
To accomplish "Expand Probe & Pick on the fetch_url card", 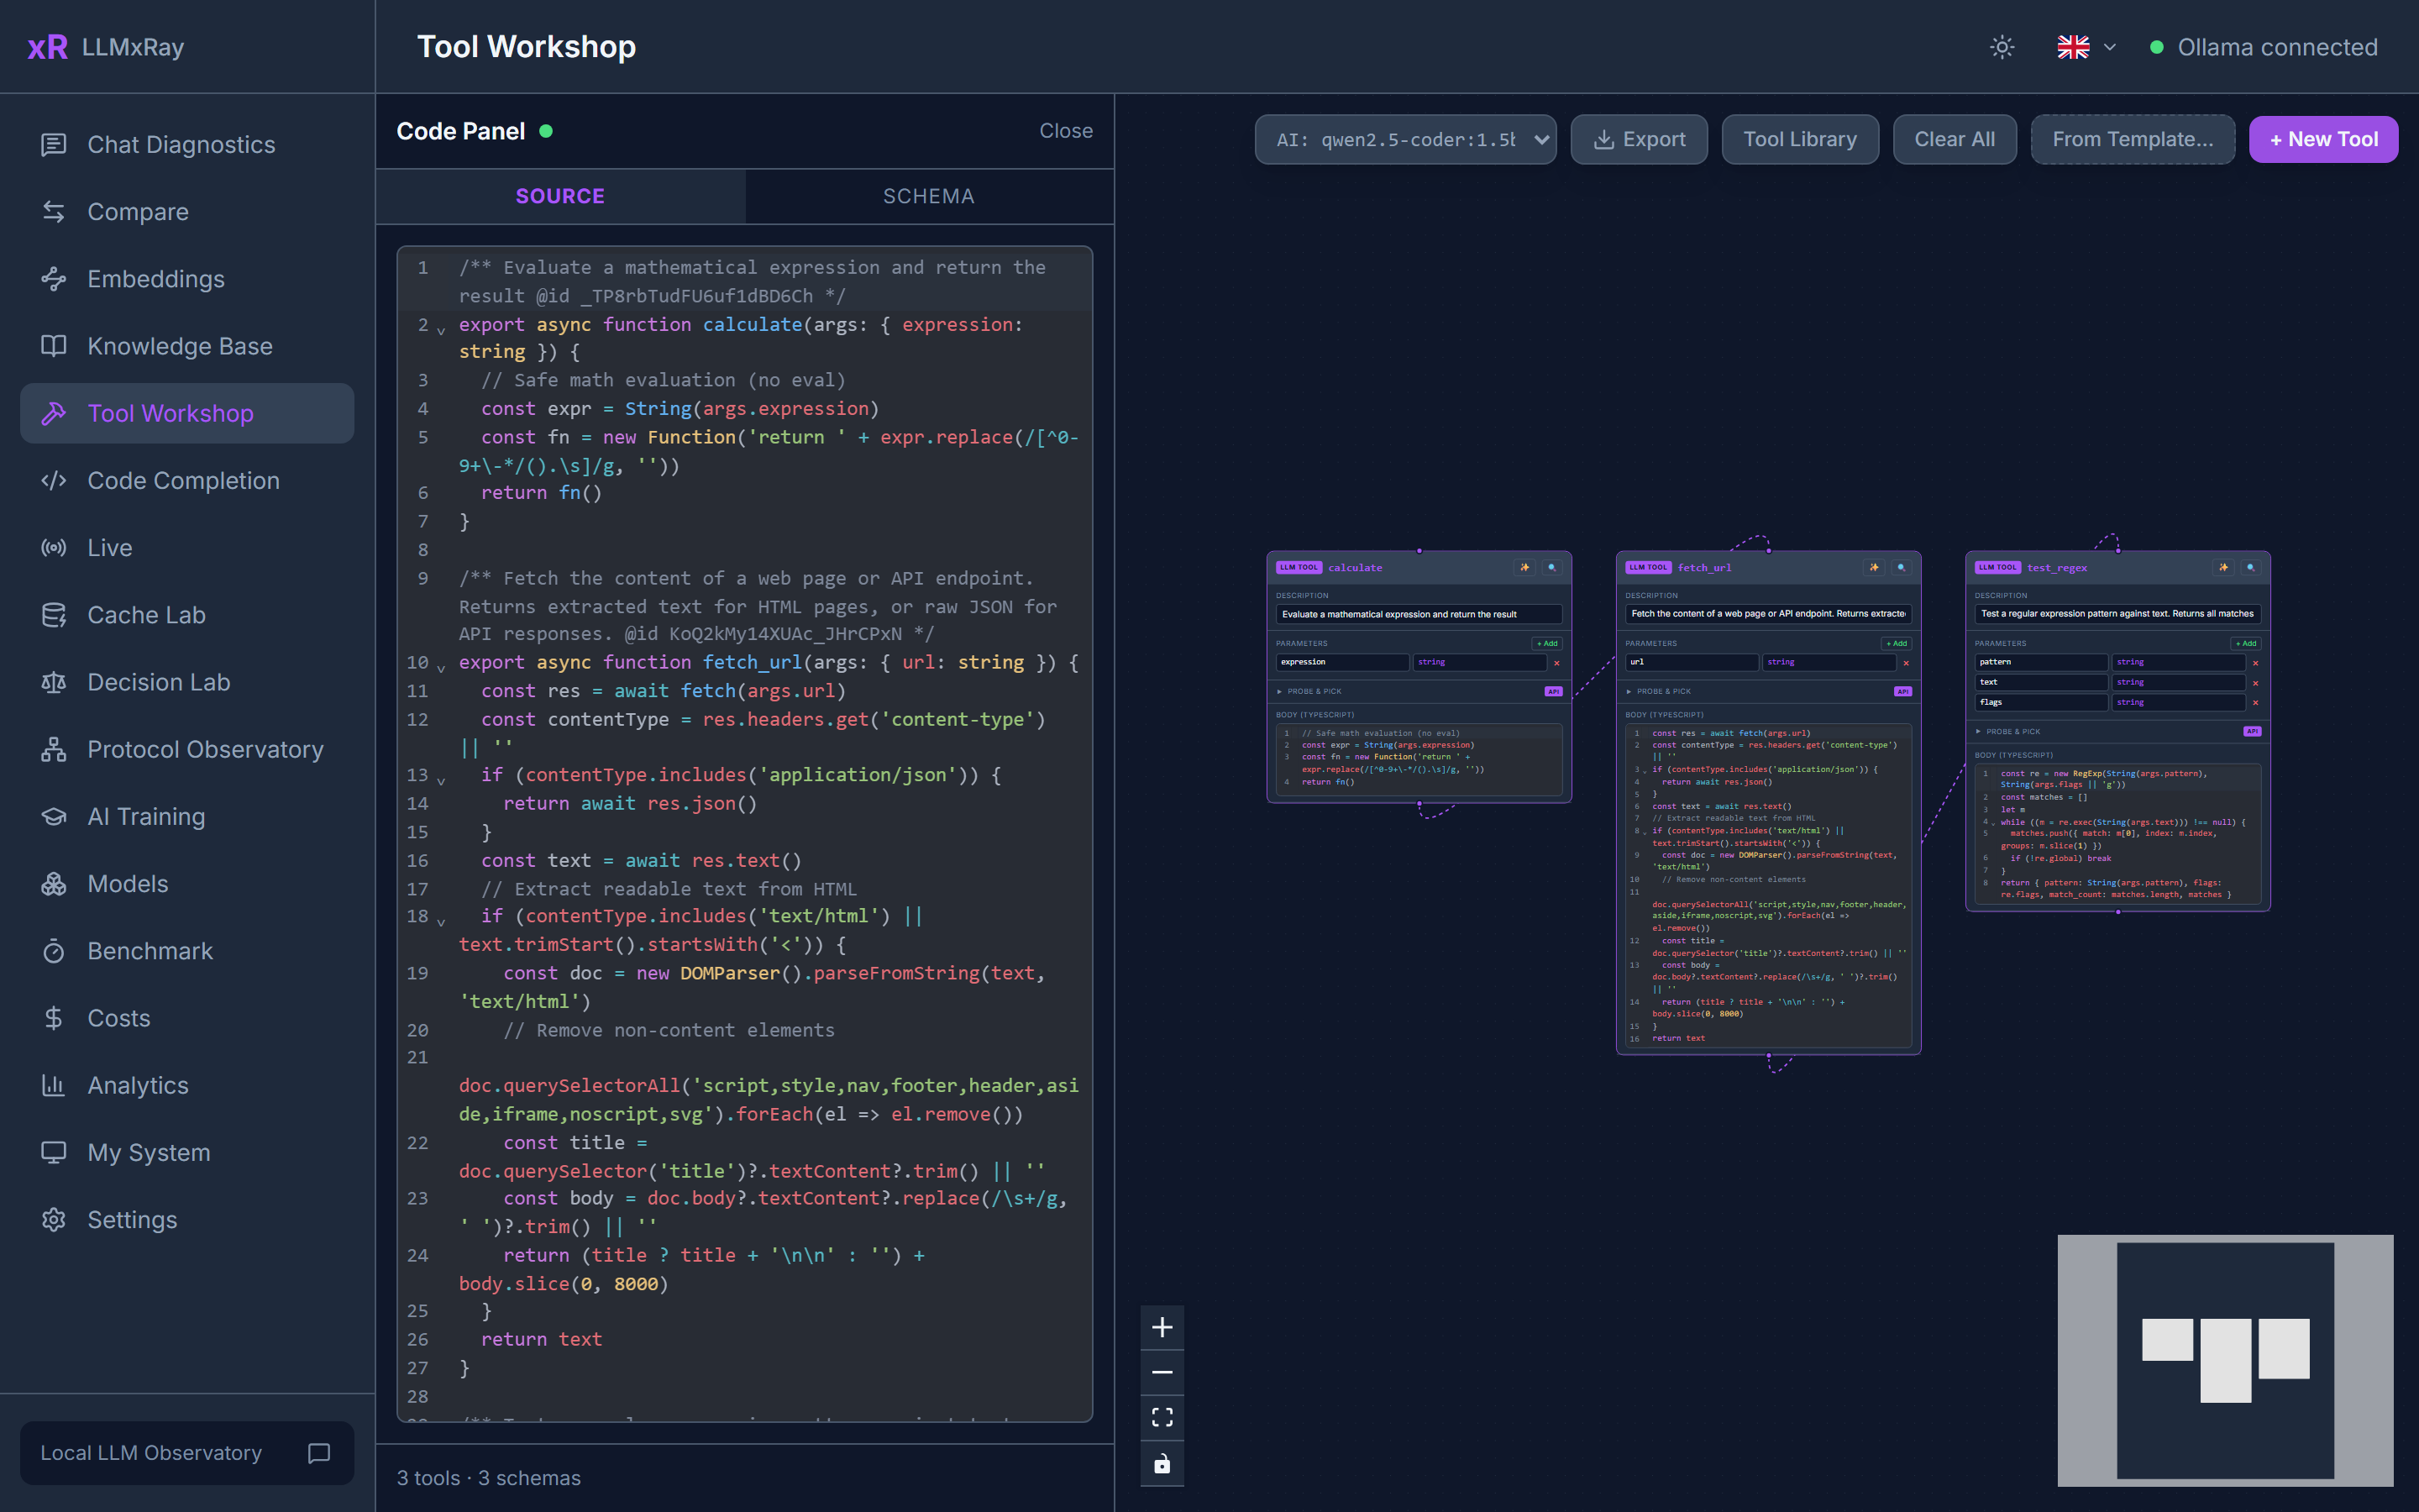I will pos(1658,691).
